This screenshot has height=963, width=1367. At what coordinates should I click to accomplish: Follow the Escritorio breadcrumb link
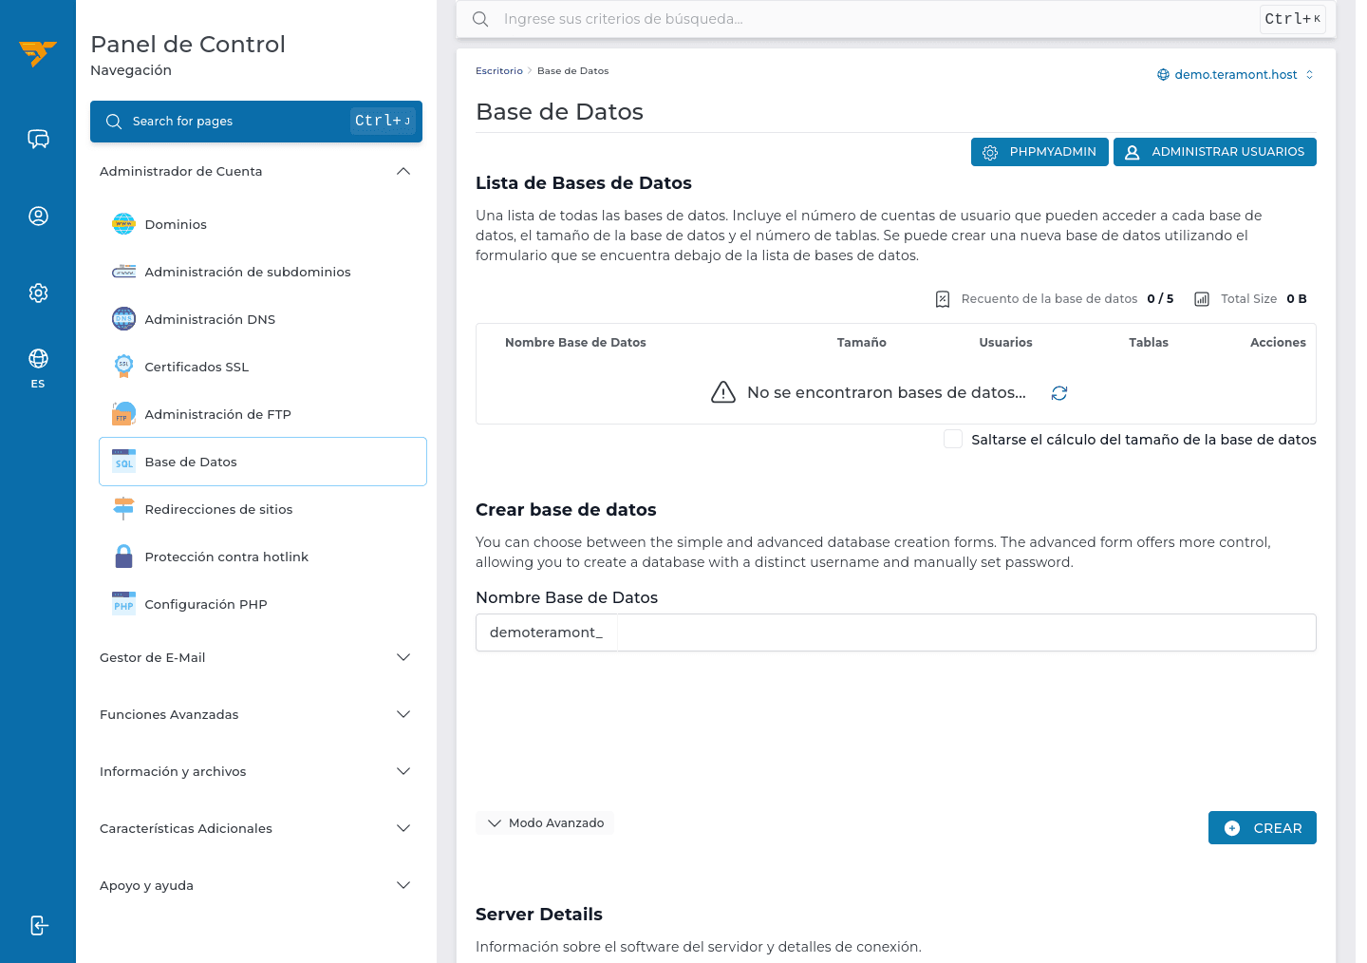[x=499, y=71]
